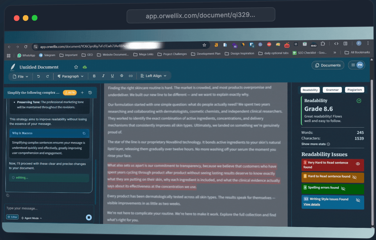Select the underline formatting icon
The image size is (376, 240).
(x=112, y=76)
